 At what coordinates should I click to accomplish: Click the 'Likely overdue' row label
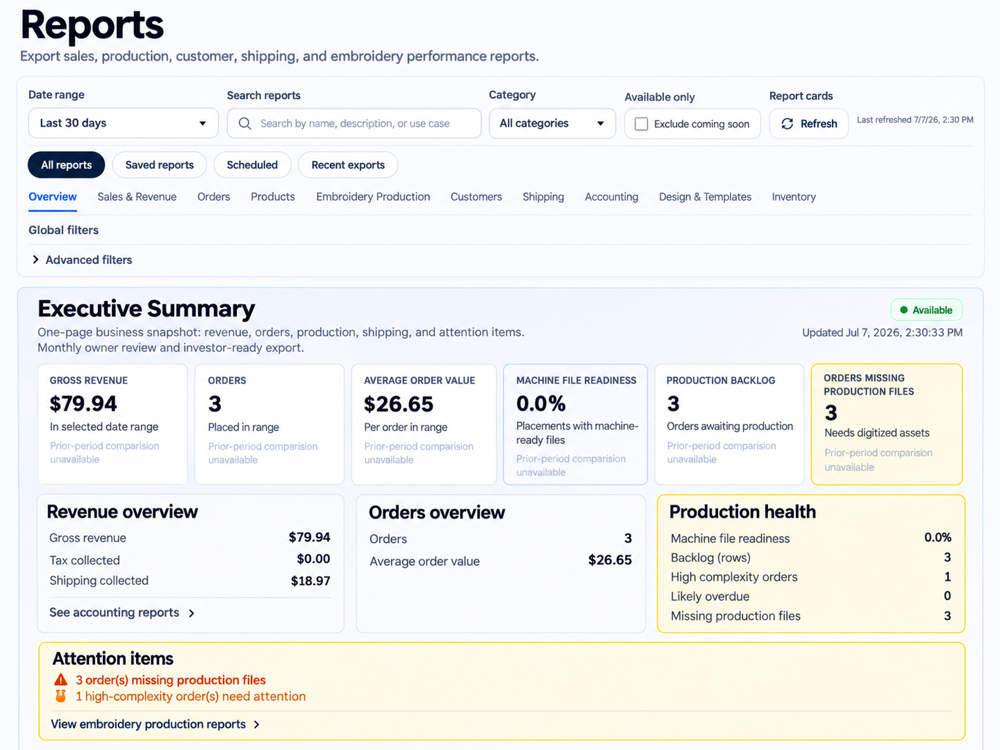point(710,596)
